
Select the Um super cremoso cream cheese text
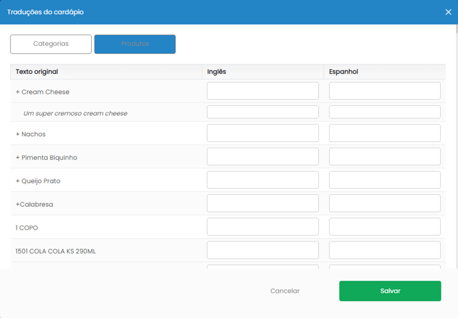pos(75,113)
